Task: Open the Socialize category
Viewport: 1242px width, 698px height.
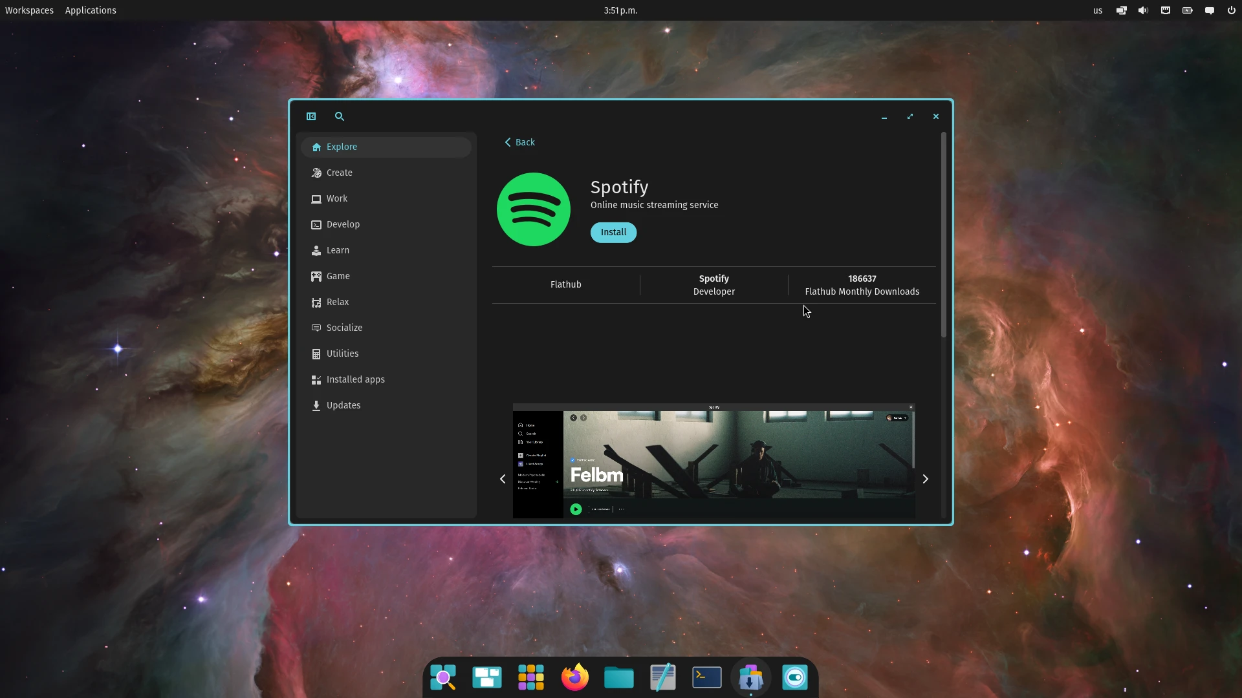Action: (344, 328)
